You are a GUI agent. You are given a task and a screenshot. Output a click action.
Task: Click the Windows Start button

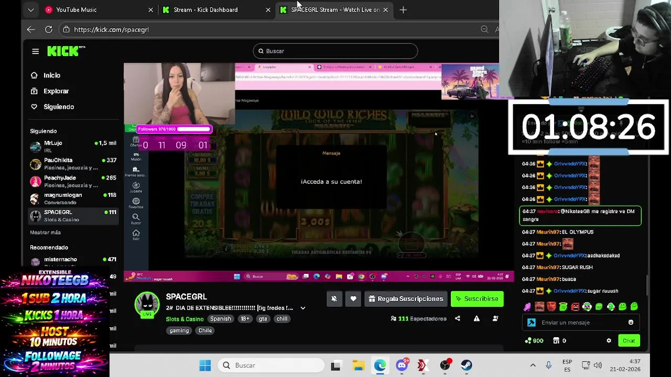pos(205,365)
